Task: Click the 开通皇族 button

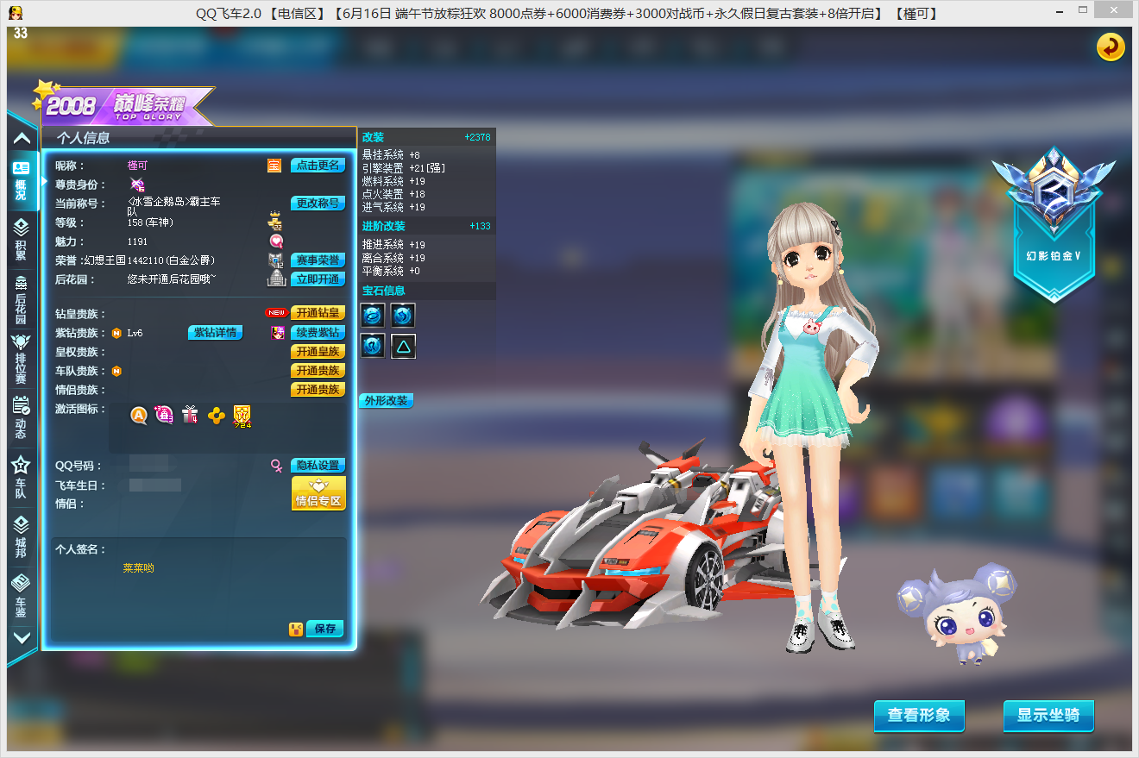Action: 318,352
